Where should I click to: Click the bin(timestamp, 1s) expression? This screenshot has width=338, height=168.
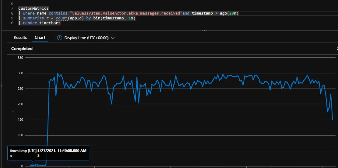click(114, 18)
